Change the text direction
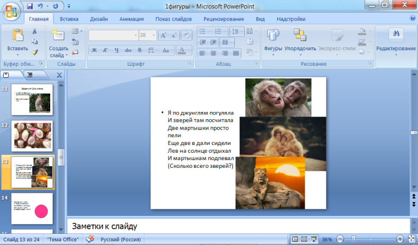Screen dimensions: 418x245 pyautogui.click(x=251, y=31)
